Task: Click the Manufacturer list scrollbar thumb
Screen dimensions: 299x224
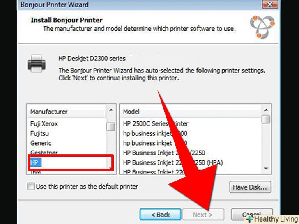Action: [x=110, y=127]
